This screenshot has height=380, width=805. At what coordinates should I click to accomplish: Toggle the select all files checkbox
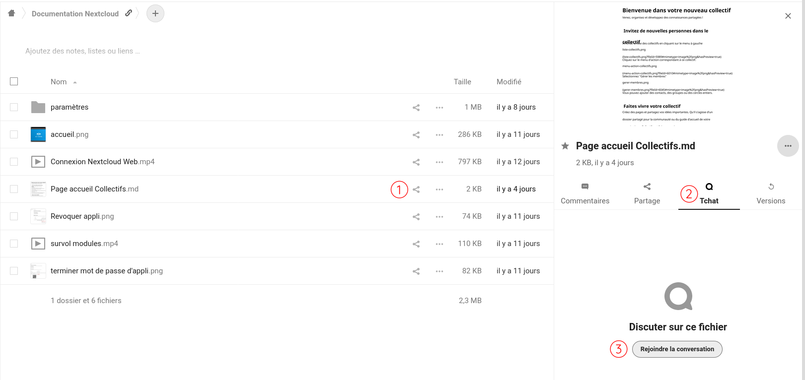click(x=14, y=81)
